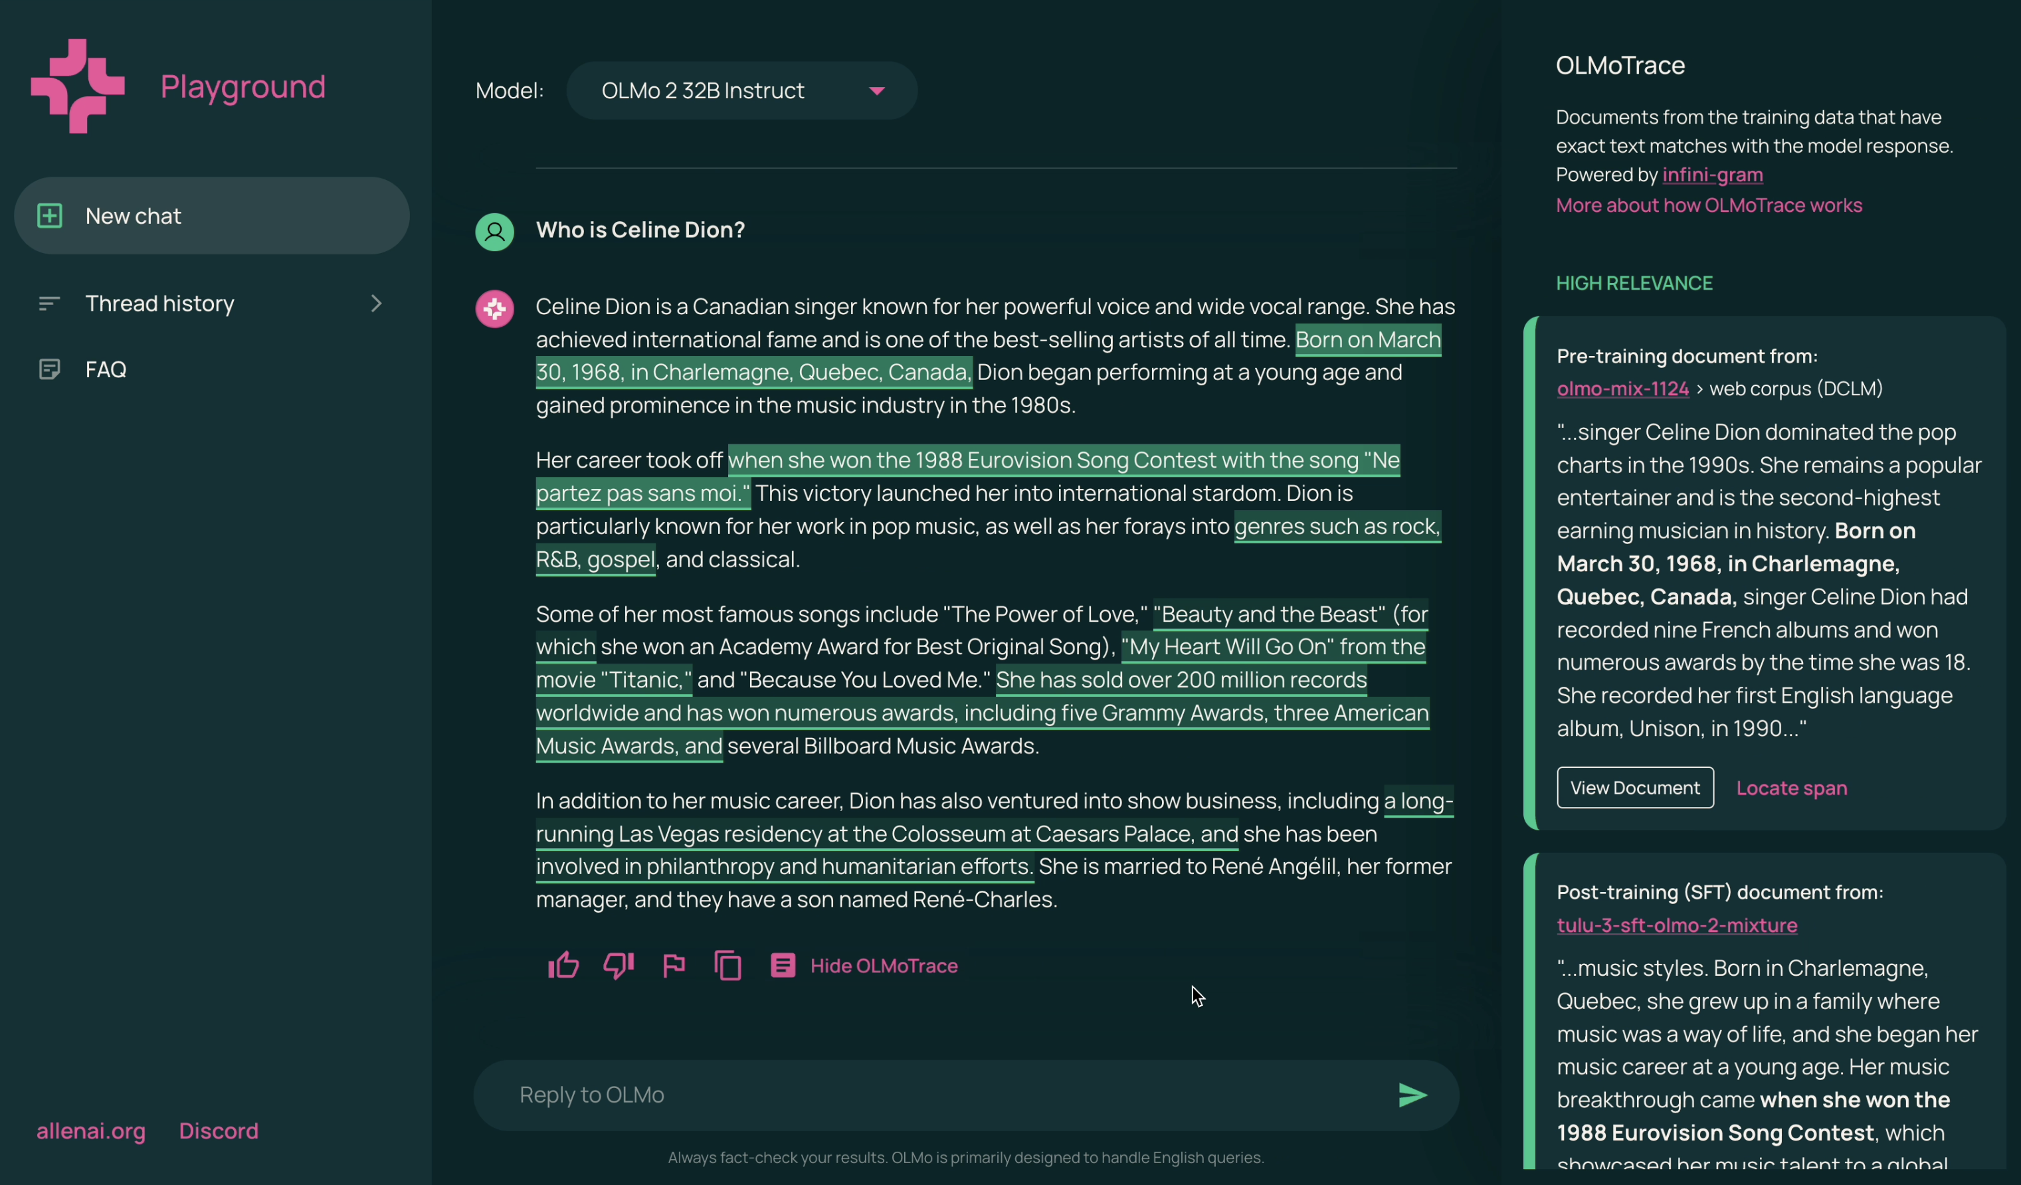
Task: Click the model dropdown caret arrow
Action: (x=878, y=90)
